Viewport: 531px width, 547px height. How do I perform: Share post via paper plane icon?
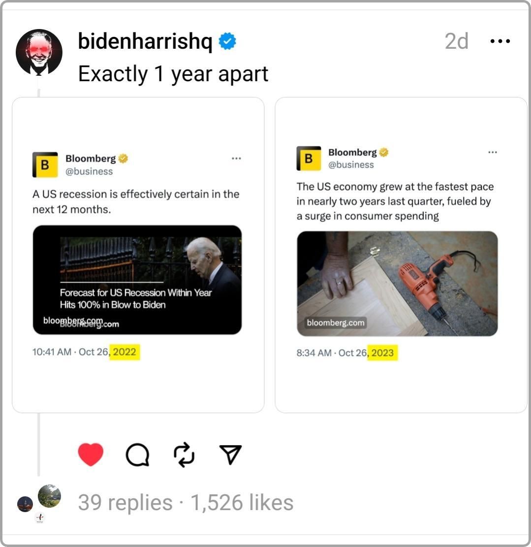click(x=230, y=454)
